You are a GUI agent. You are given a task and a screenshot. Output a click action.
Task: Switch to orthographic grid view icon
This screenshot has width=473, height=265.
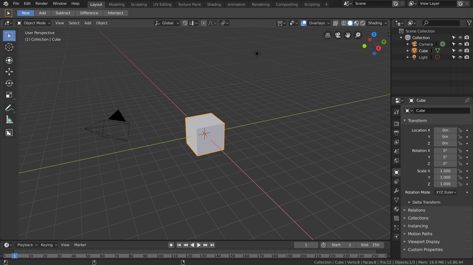pyautogui.click(x=328, y=35)
